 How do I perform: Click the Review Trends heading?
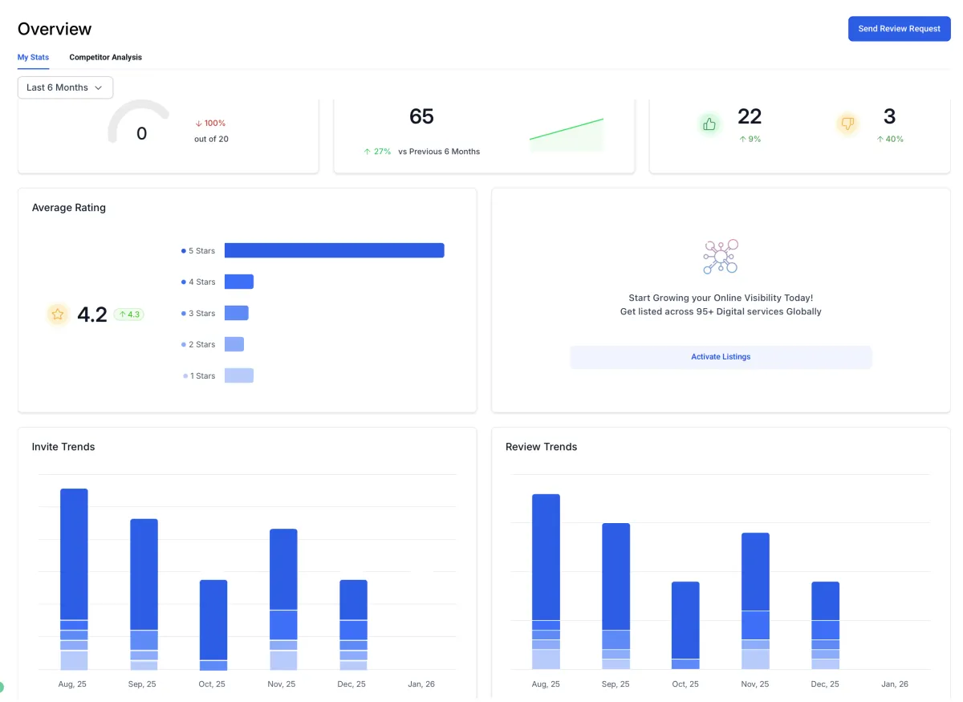pos(541,447)
